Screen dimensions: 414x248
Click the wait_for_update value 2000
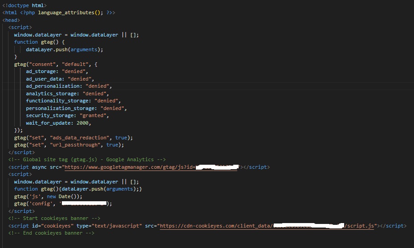tap(82, 123)
